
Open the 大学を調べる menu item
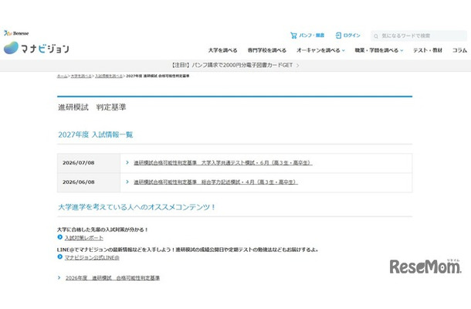223,50
